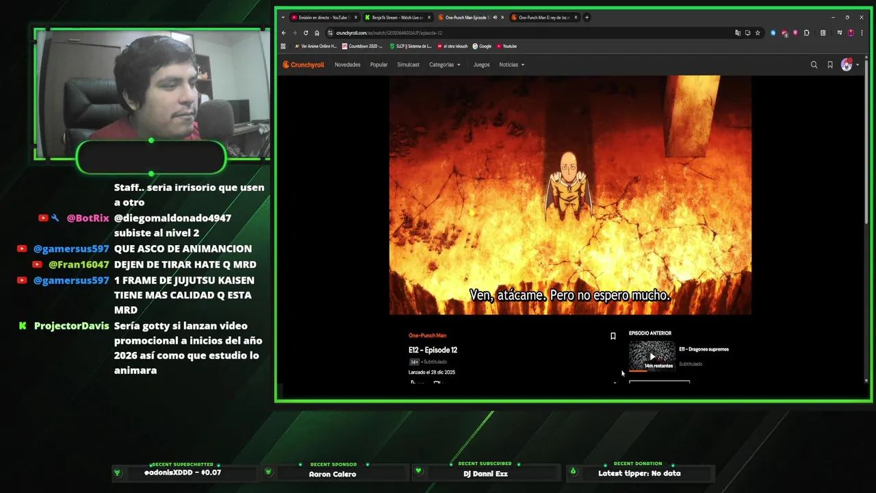Open the Chrome three-dot menu
This screenshot has width=876, height=493.
862,33
